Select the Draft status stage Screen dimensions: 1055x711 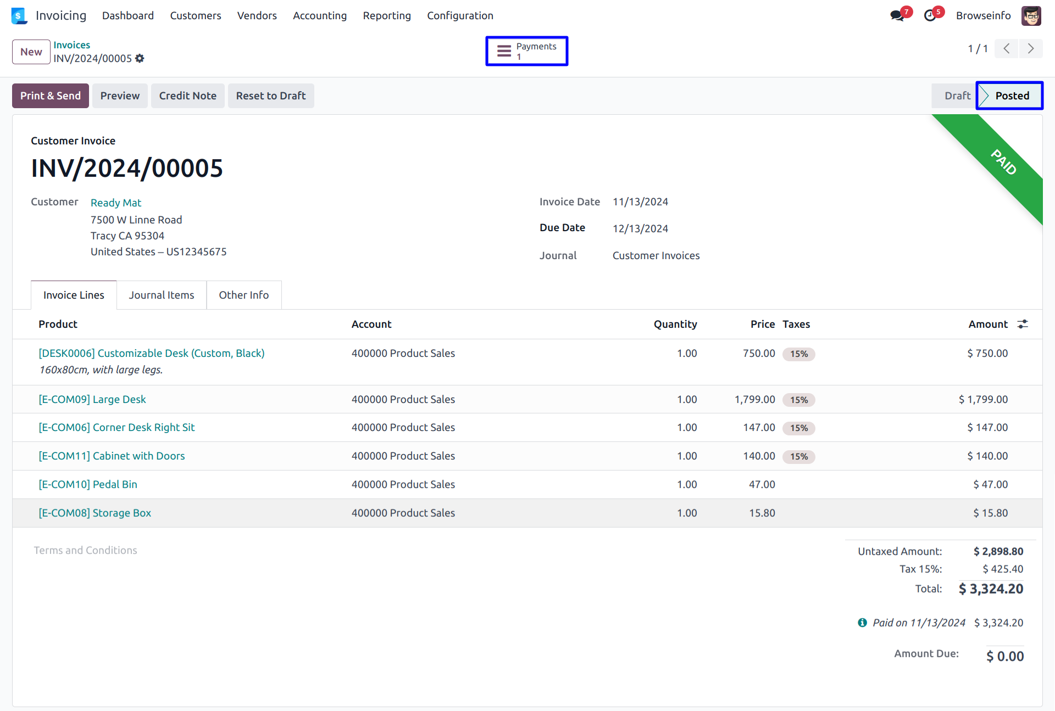[x=957, y=96]
